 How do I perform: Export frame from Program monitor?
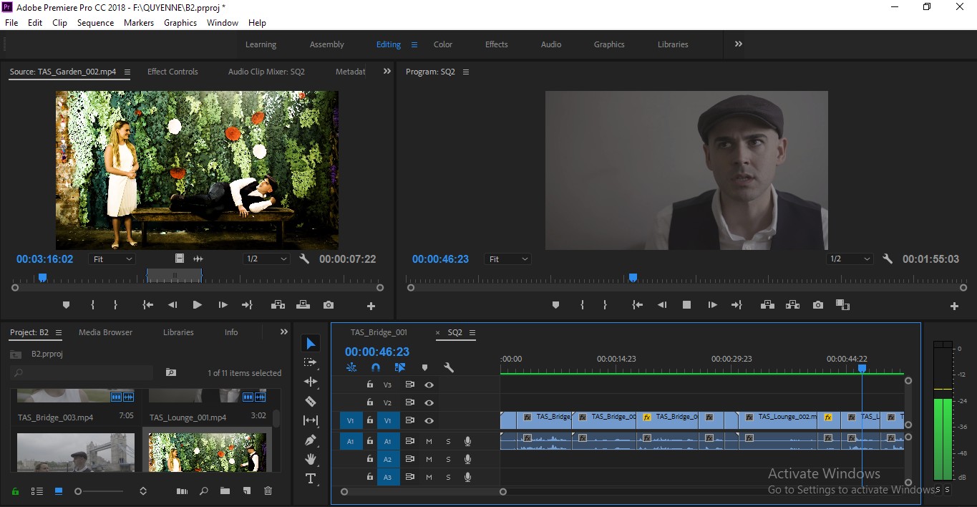(818, 305)
